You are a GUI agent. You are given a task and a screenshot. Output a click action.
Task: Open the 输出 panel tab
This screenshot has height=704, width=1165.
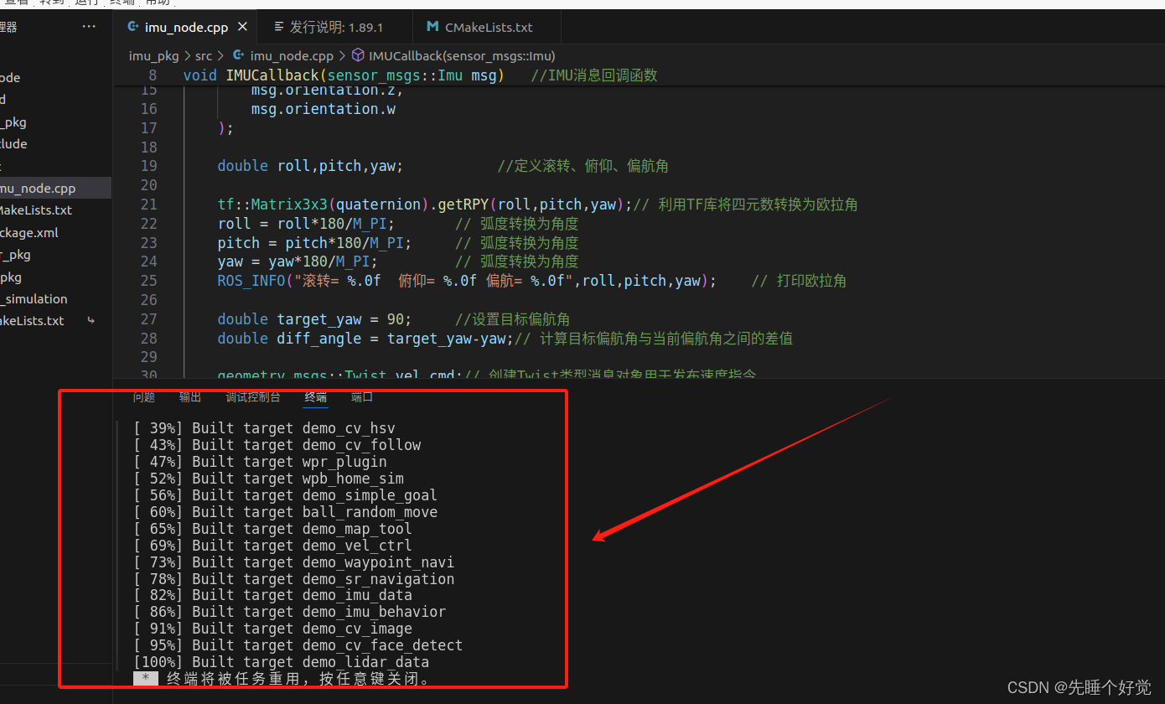pyautogui.click(x=190, y=397)
